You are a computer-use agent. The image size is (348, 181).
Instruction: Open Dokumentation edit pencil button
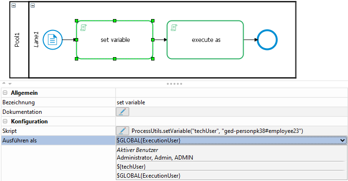(123, 112)
